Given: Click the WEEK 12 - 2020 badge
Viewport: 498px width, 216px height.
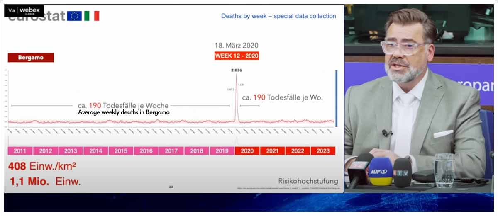Looking at the screenshot, I should (x=237, y=56).
